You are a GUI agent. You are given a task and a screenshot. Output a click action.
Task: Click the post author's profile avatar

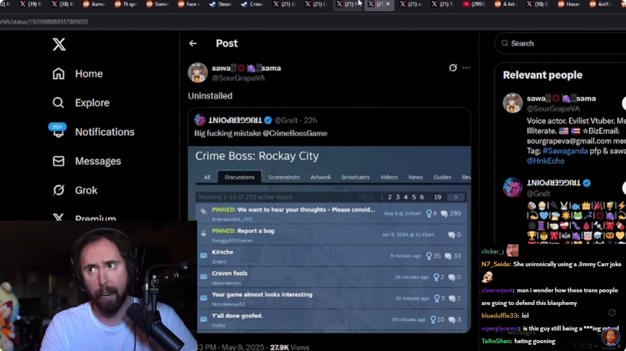click(x=198, y=73)
